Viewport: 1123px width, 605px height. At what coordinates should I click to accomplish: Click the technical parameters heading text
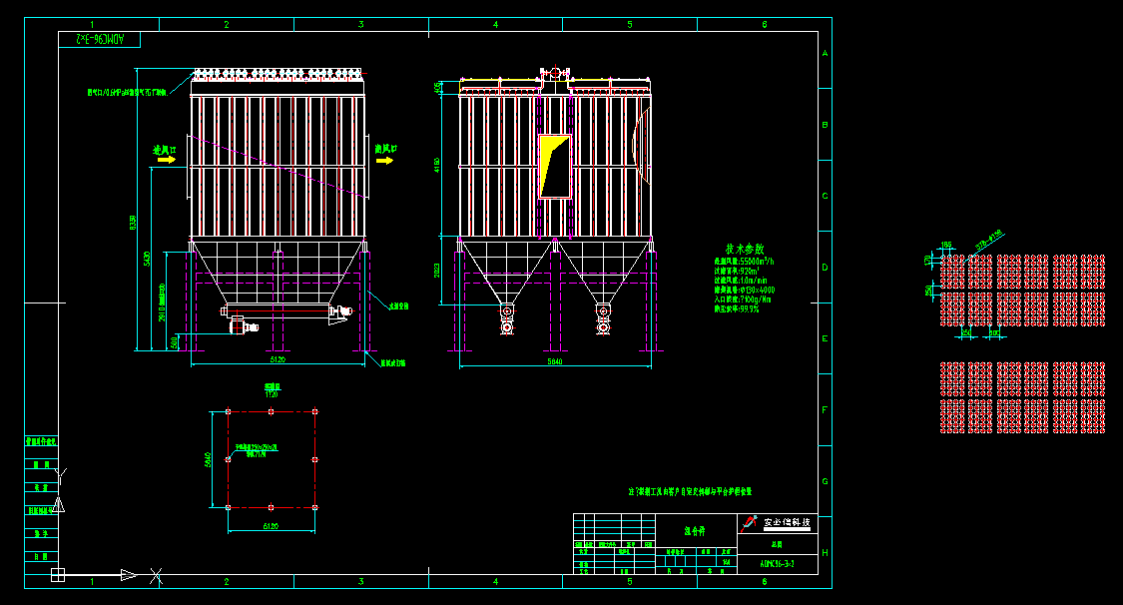point(744,249)
